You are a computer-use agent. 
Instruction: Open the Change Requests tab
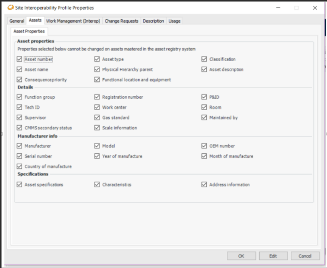[x=121, y=21]
